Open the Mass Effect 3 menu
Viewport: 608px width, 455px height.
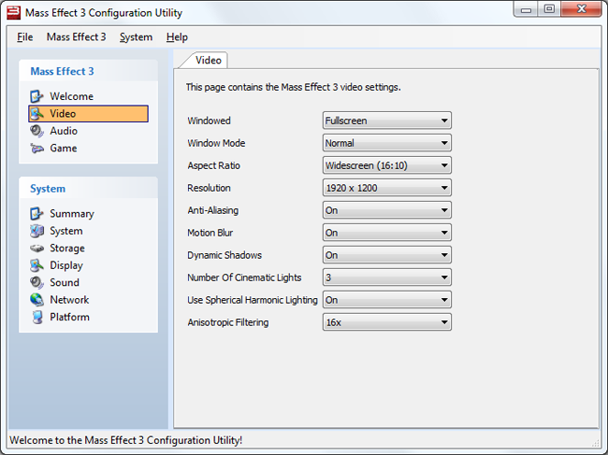pyautogui.click(x=76, y=37)
